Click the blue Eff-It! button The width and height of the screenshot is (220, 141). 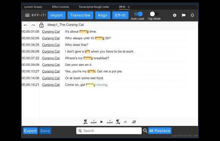click(120, 15)
